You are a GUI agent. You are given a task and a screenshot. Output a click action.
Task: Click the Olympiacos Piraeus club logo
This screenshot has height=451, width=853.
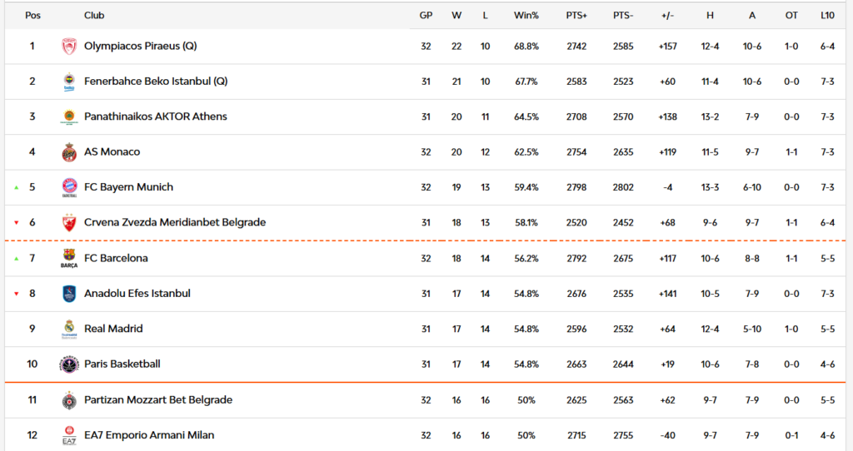[69, 47]
